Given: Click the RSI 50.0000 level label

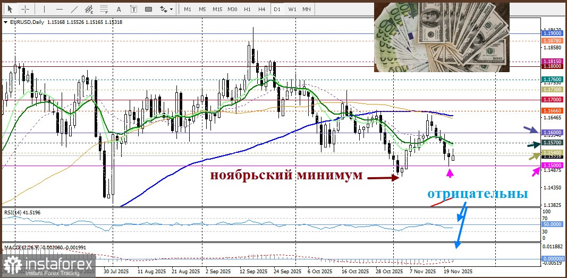Looking at the screenshot, I should pyautogui.click(x=552, y=224).
